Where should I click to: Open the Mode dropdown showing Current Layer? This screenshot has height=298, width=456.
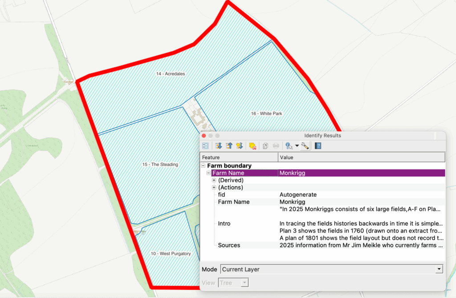click(x=332, y=269)
